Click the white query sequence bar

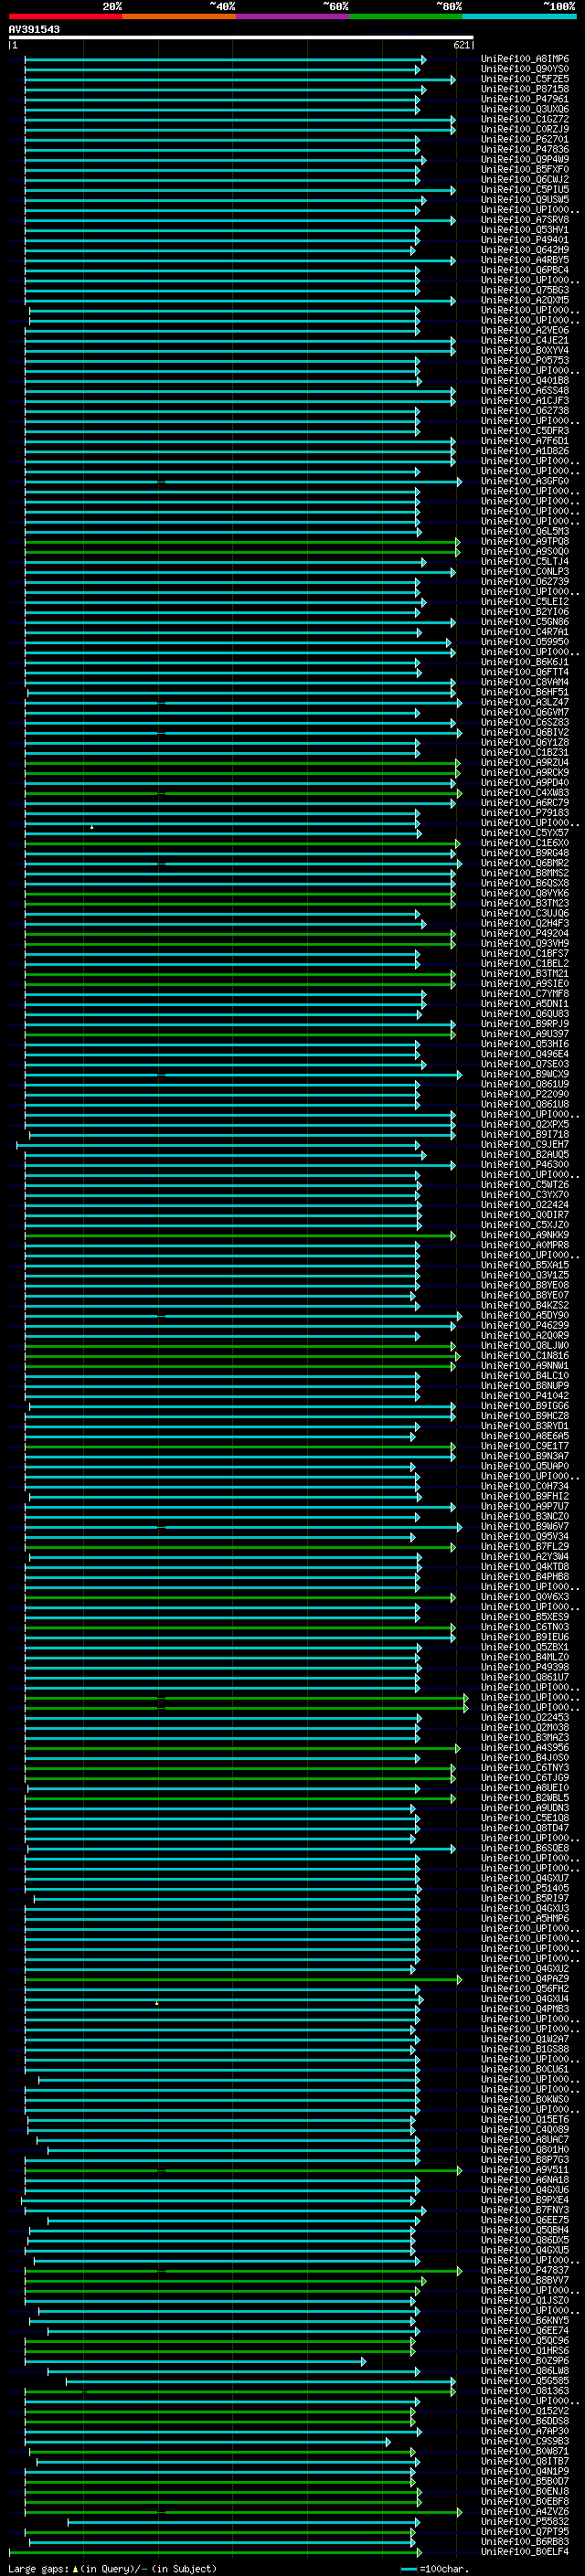[x=241, y=38]
